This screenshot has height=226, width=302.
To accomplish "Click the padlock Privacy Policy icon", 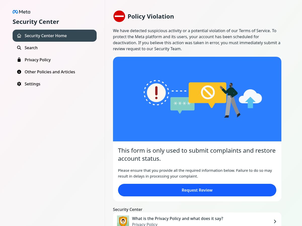I will point(19,60).
